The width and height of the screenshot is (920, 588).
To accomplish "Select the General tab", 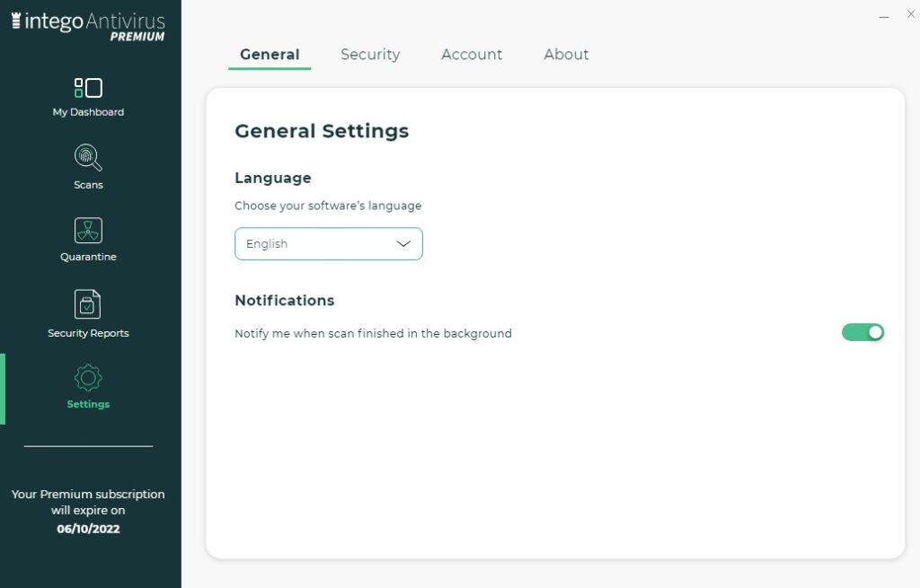I will (270, 55).
